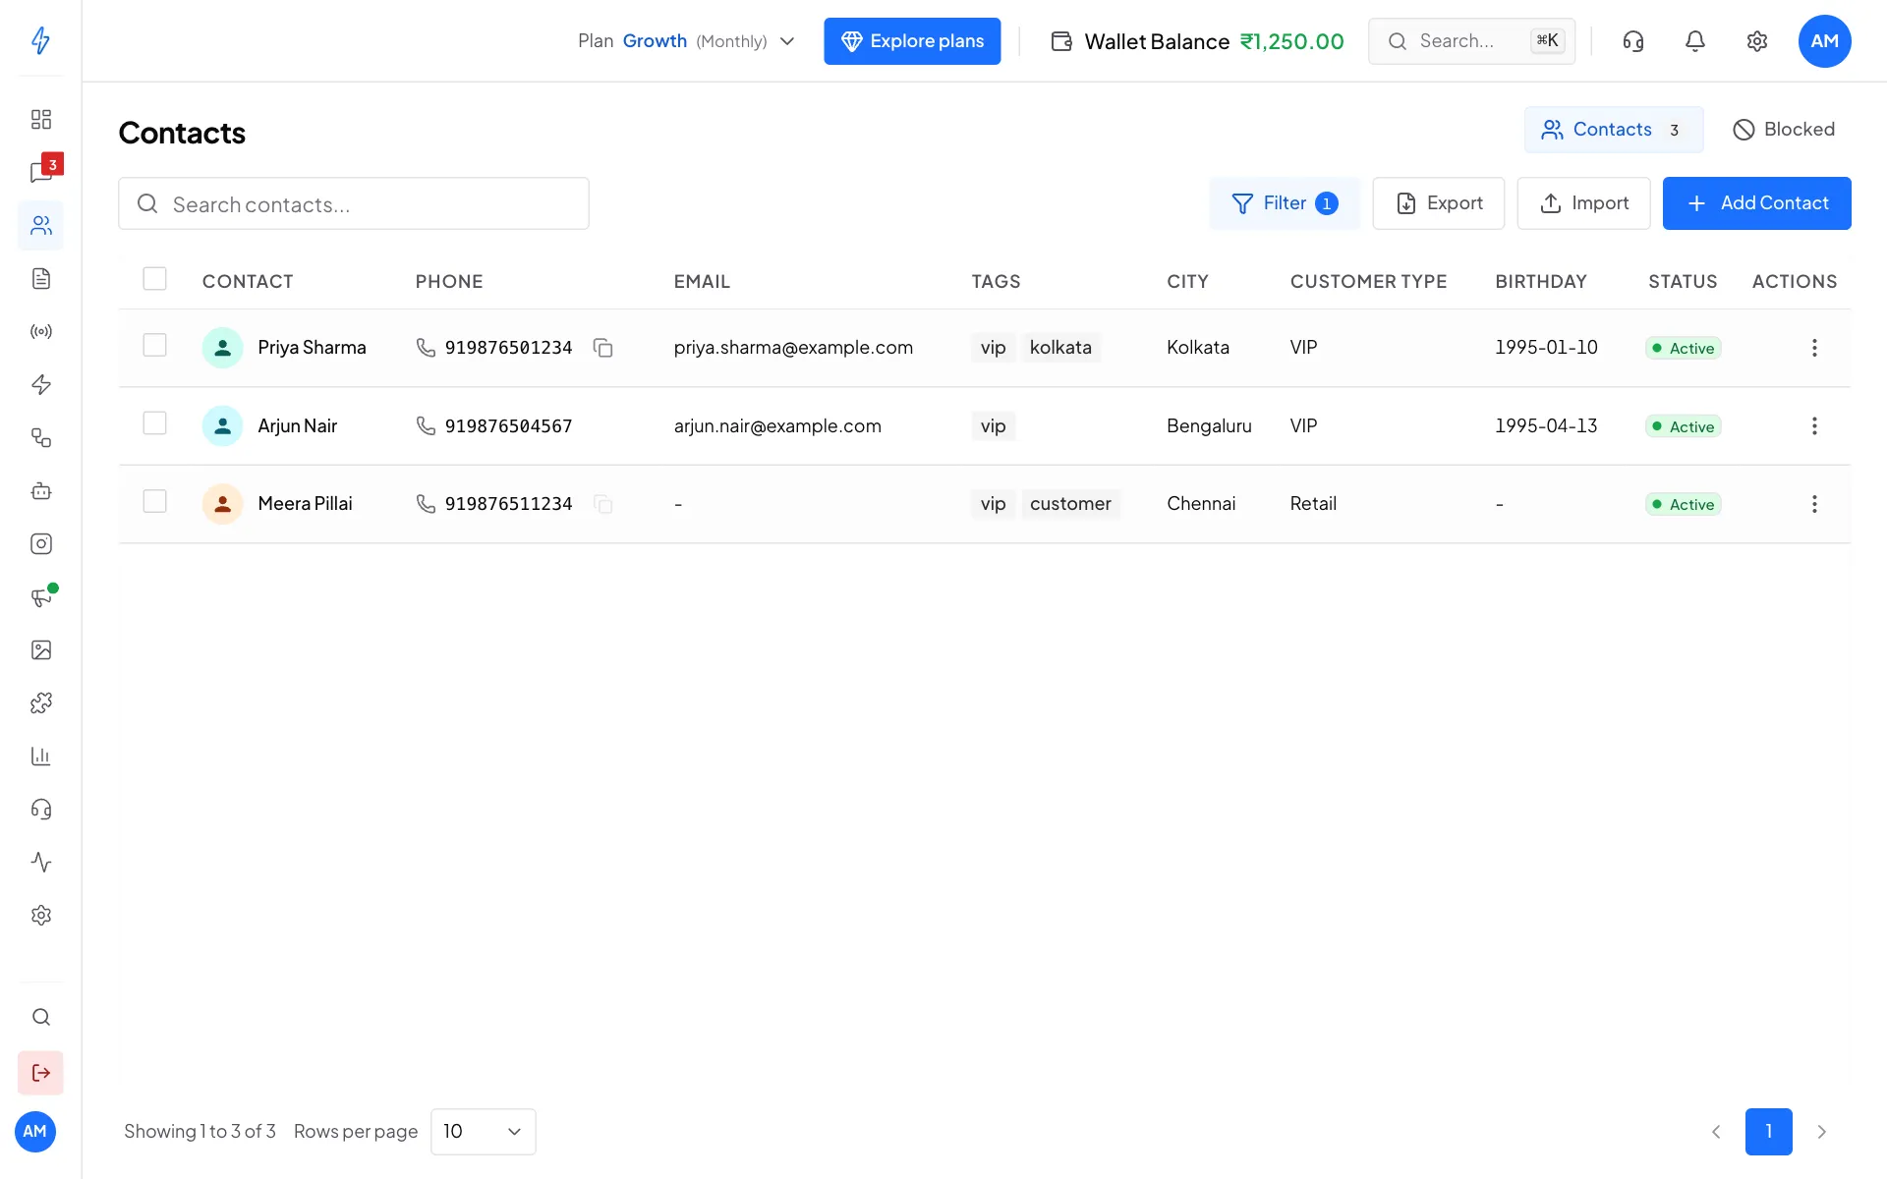Open the chat inbox with 3 badge
The image size is (1887, 1179).
tap(41, 172)
